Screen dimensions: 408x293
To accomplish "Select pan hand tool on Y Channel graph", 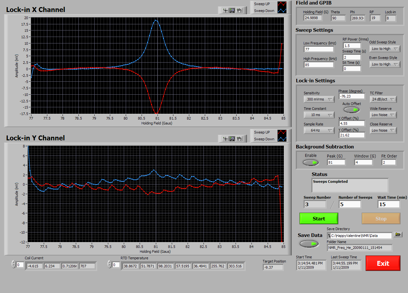I will (x=239, y=139).
